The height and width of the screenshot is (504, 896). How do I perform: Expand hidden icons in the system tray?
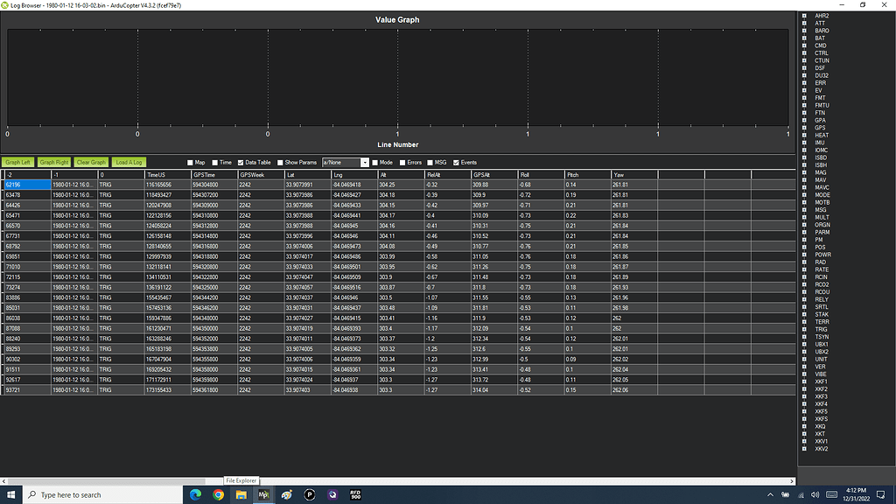[770, 494]
